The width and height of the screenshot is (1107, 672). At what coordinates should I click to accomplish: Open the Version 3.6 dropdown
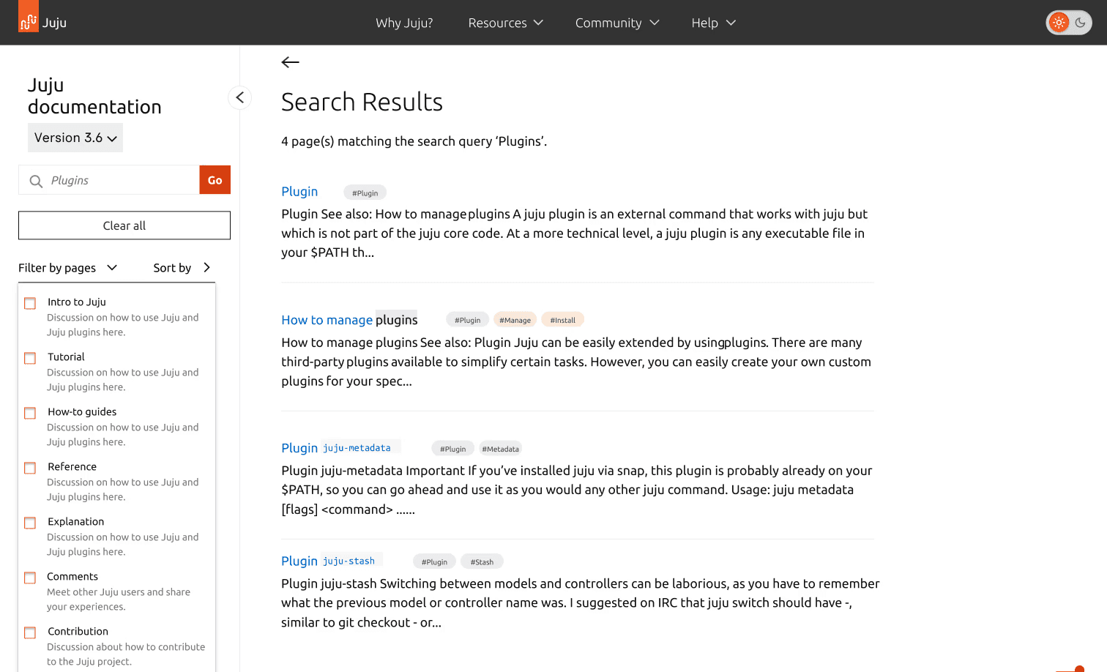click(75, 138)
